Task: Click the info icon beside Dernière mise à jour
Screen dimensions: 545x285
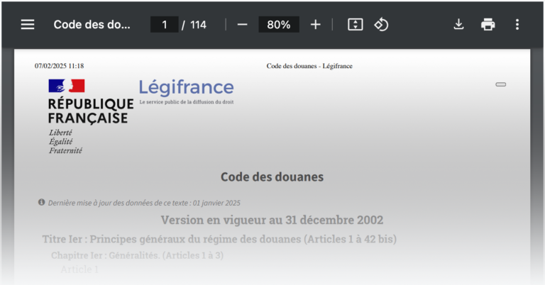Action: point(42,202)
